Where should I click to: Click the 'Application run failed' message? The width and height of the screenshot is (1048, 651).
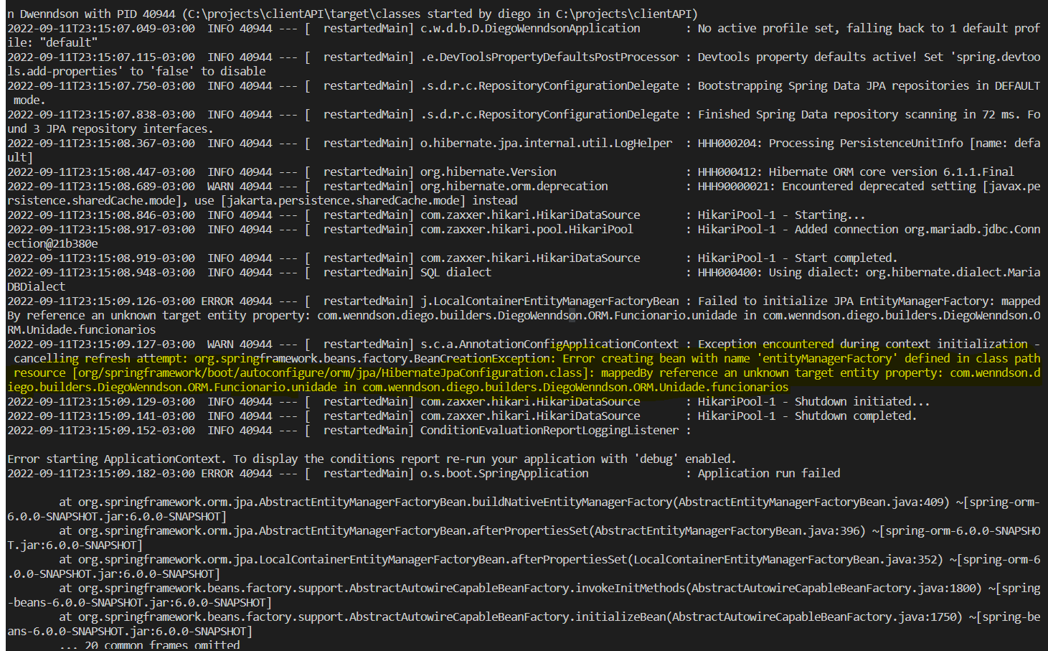(769, 473)
